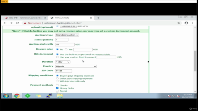Click the Reserve price amount field

click(x=83, y=49)
